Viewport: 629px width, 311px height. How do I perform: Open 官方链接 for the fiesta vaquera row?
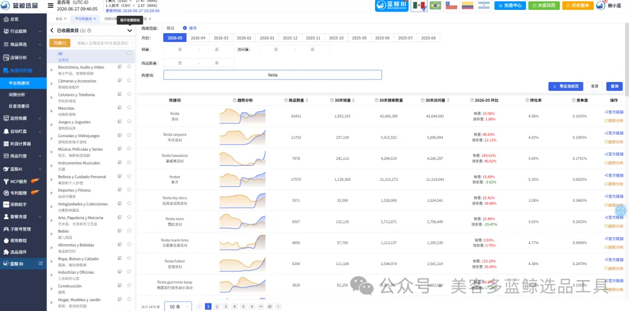point(614,133)
